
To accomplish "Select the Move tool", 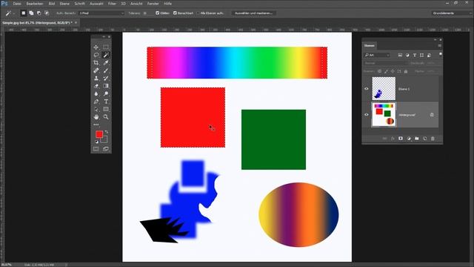I will [96, 47].
